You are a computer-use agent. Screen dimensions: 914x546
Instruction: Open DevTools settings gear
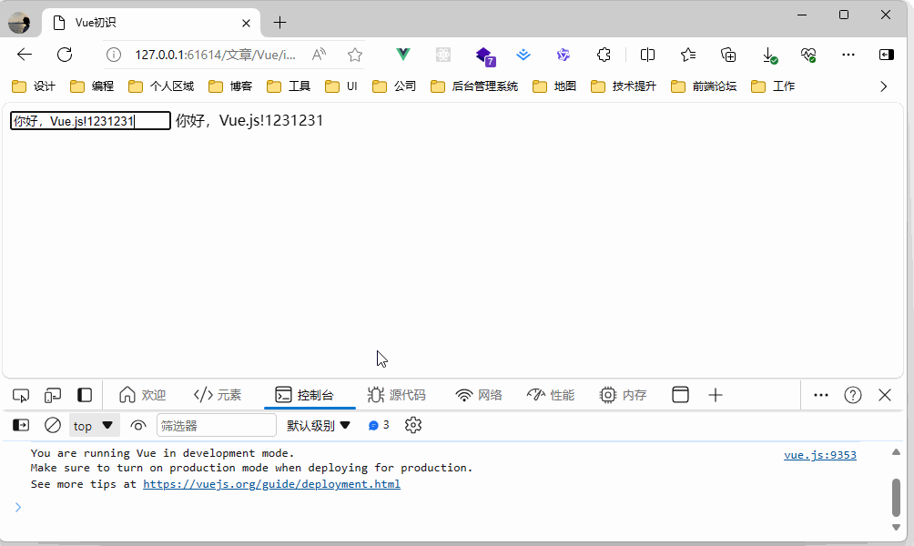point(412,425)
